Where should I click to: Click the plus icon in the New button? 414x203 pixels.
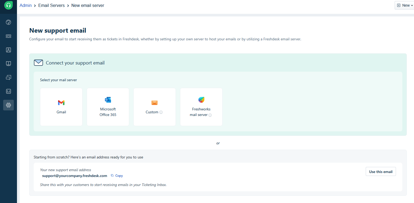(x=399, y=5)
